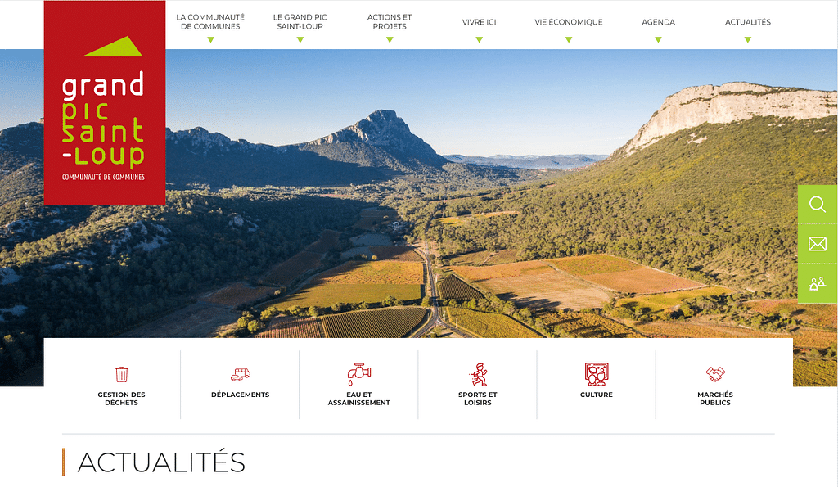Go home via Grand Pic Saint-Loup logo
The image size is (838, 487).
[x=105, y=102]
